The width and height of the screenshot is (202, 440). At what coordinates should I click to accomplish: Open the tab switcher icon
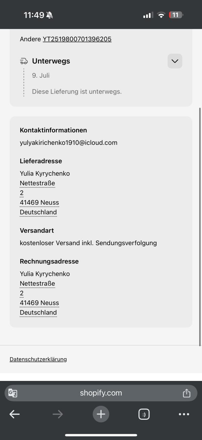tap(144, 414)
